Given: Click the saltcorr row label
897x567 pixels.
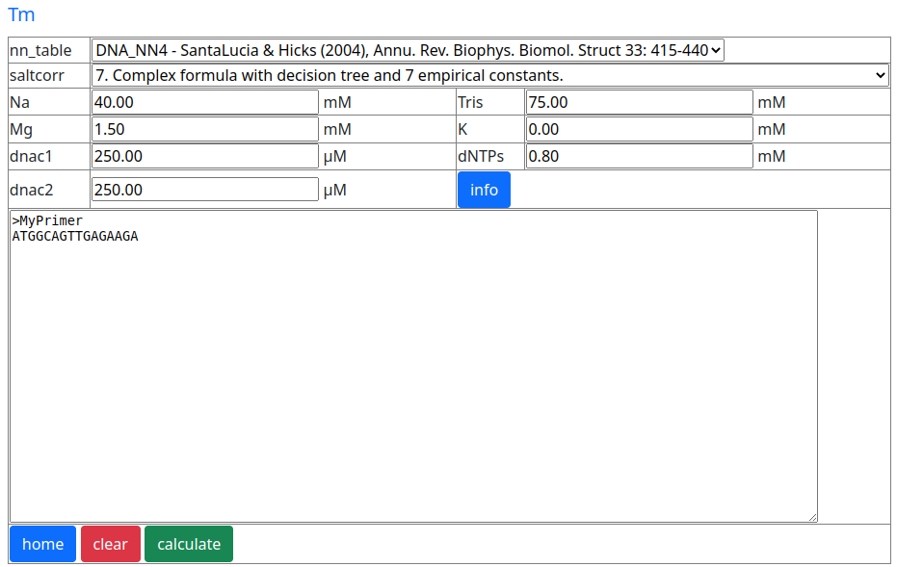Looking at the screenshot, I should point(37,75).
